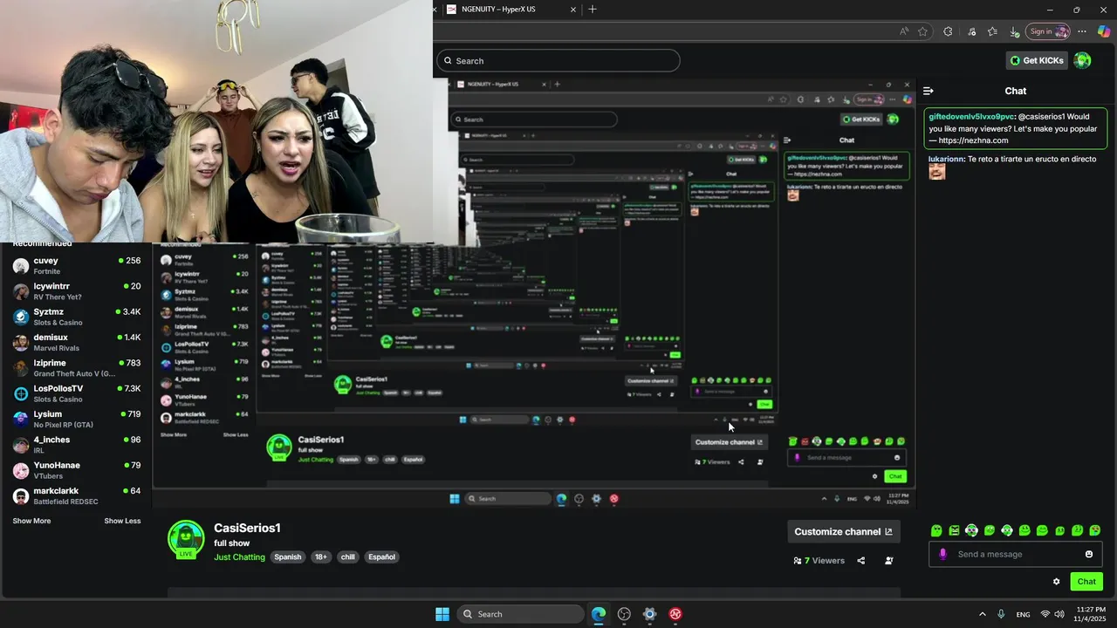This screenshot has width=1117, height=628.
Task: Open YunoHanae VTubers channel in the leftmost sidebar
Action: pos(77,470)
